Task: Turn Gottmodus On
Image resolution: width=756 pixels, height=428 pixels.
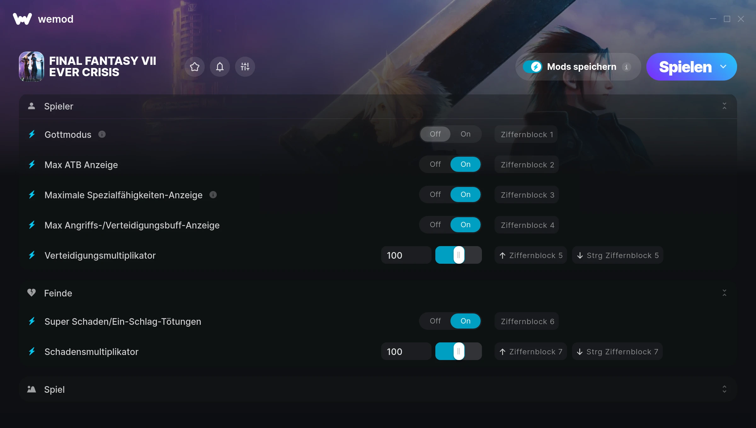Action: pyautogui.click(x=466, y=134)
